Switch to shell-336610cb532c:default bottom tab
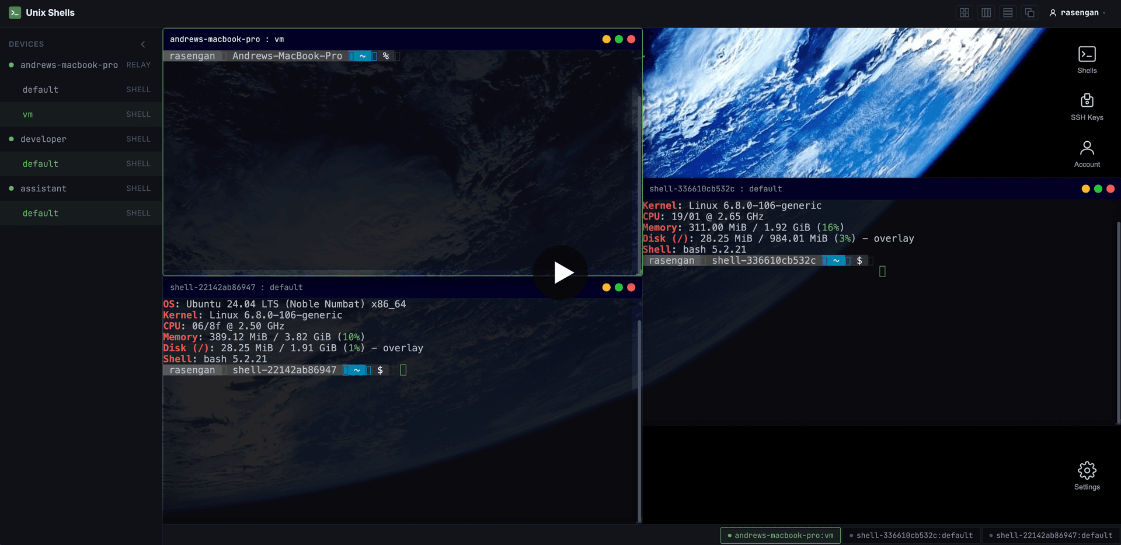 (x=911, y=536)
